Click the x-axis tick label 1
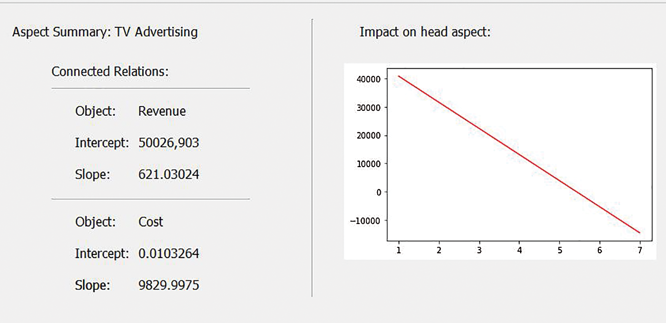666x323 pixels. [x=398, y=250]
